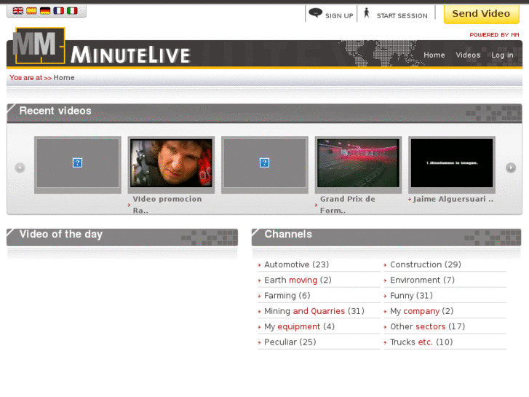Click the Video of the day heading

pos(60,234)
